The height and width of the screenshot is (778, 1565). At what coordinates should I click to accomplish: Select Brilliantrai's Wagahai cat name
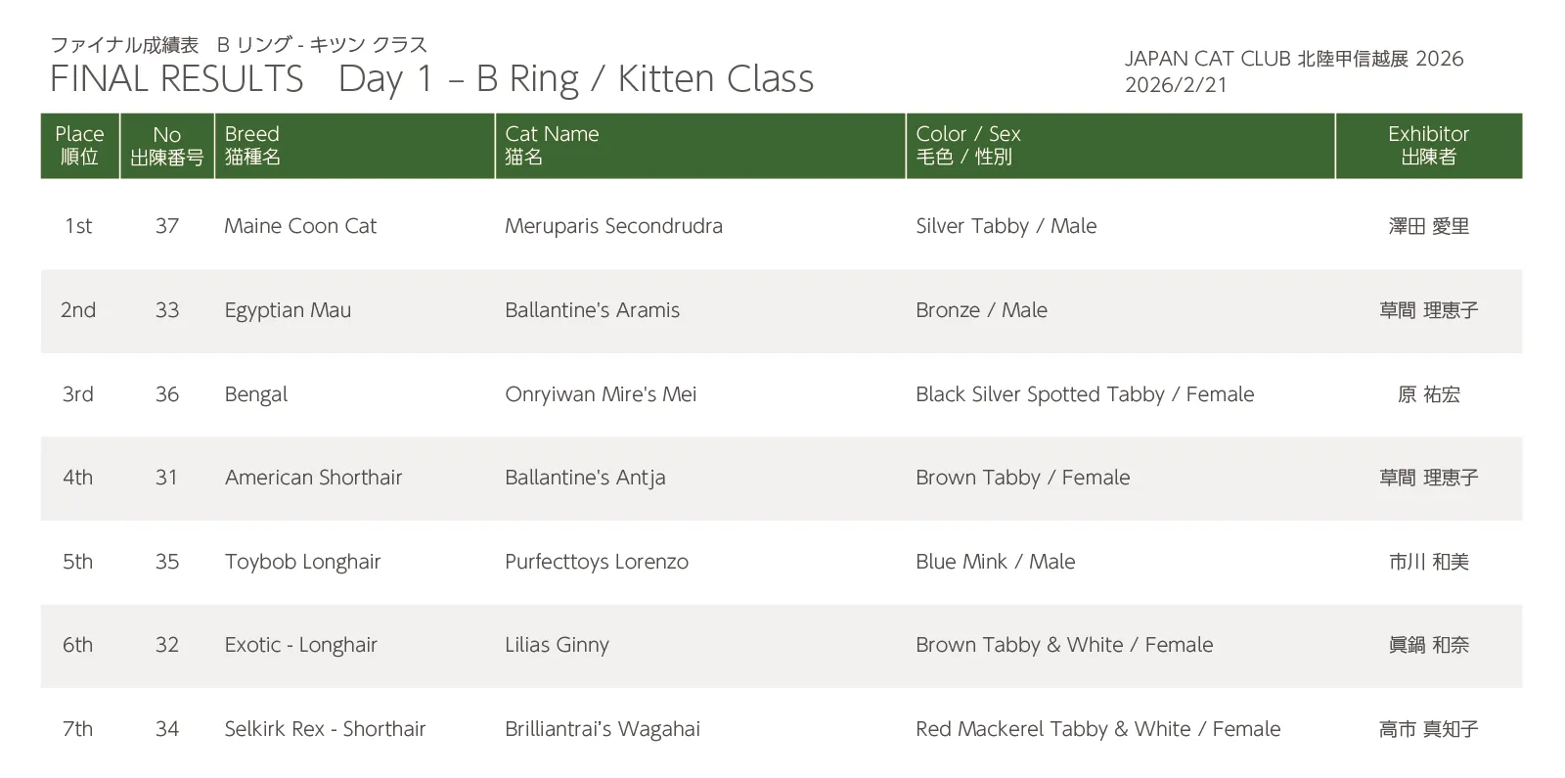(603, 729)
